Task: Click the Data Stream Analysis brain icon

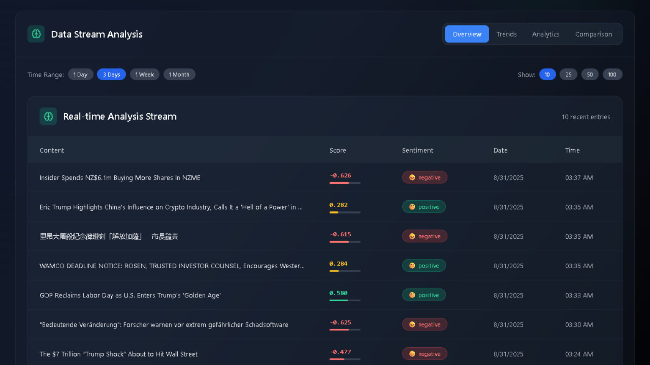Action: 36,34
